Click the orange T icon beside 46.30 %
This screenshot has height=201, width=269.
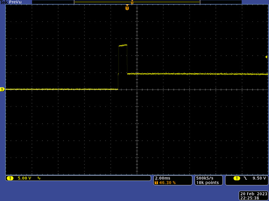(156, 183)
